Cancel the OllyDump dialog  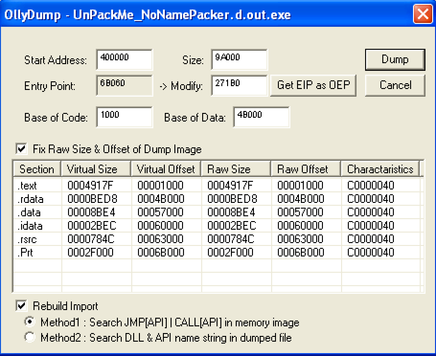395,85
